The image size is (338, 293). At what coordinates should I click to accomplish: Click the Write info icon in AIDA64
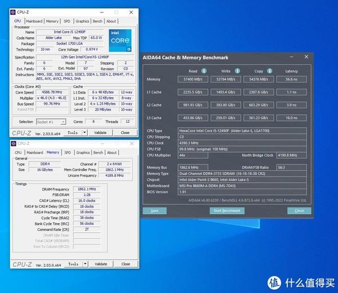tap(237, 71)
